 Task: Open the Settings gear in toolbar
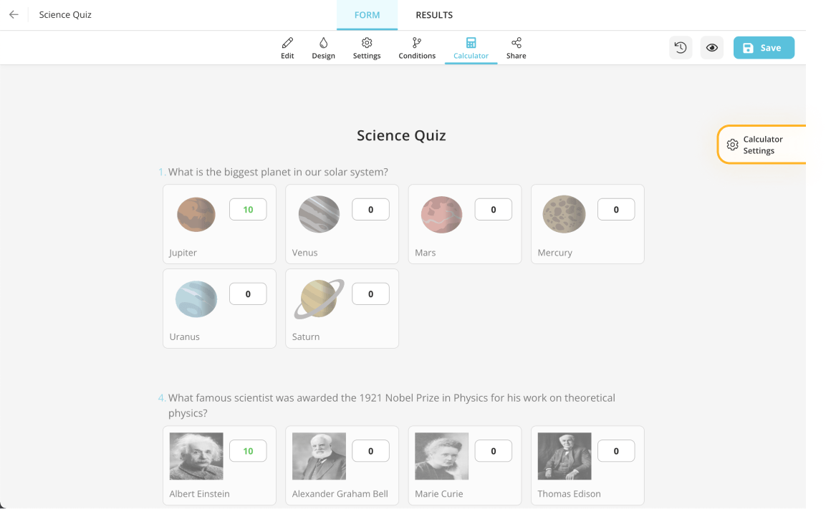coord(367,48)
